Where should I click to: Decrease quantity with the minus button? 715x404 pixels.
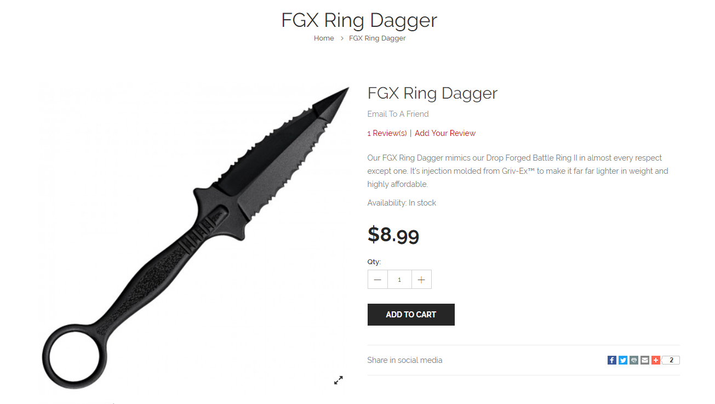tap(377, 280)
